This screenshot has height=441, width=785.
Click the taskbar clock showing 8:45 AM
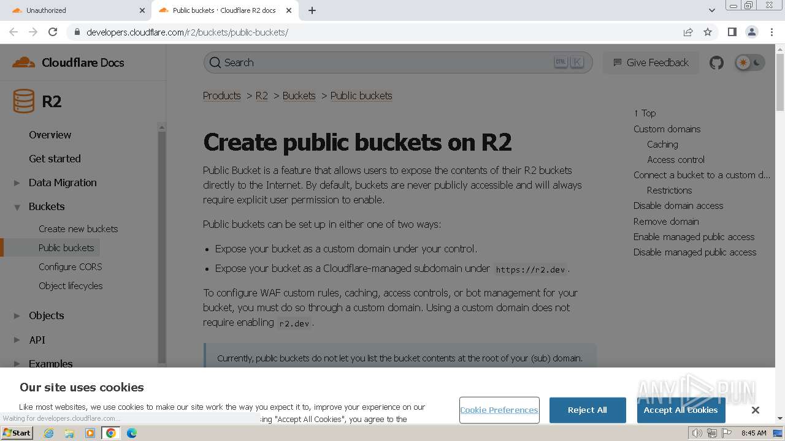point(754,433)
